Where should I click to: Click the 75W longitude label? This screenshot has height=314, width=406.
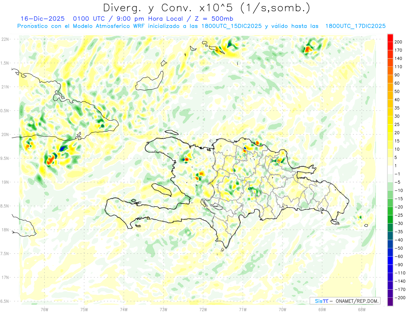pos(84,309)
